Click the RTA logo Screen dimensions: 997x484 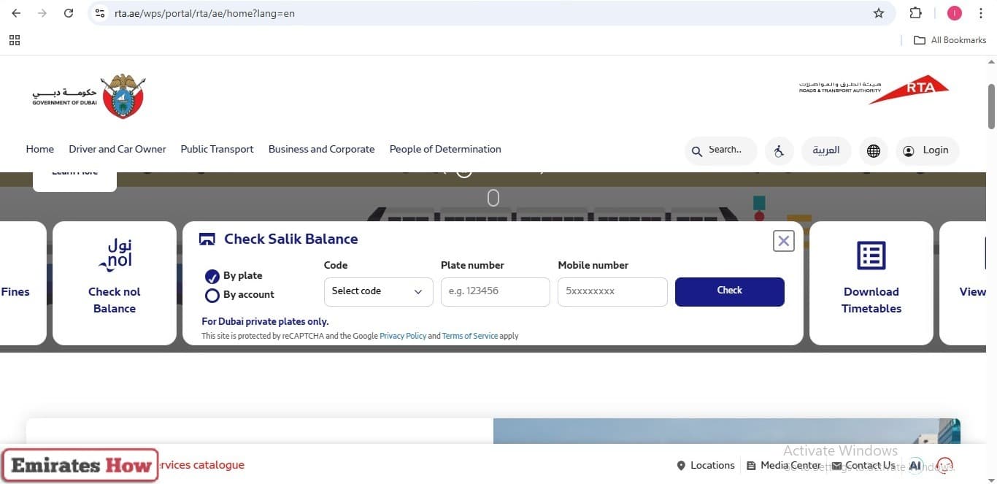[x=874, y=89]
